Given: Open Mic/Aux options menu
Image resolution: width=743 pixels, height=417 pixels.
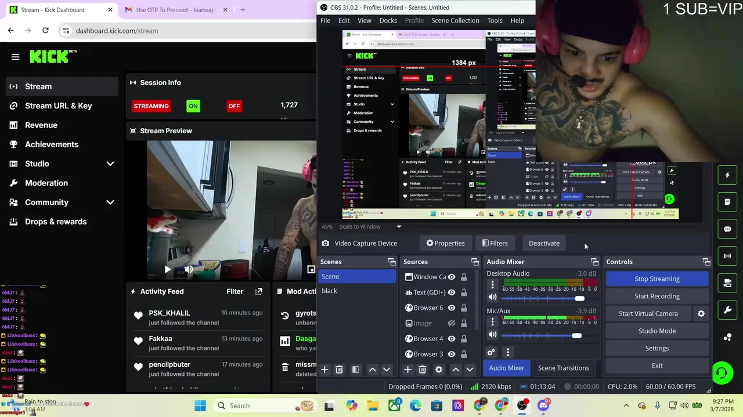Looking at the screenshot, I should pyautogui.click(x=492, y=322).
